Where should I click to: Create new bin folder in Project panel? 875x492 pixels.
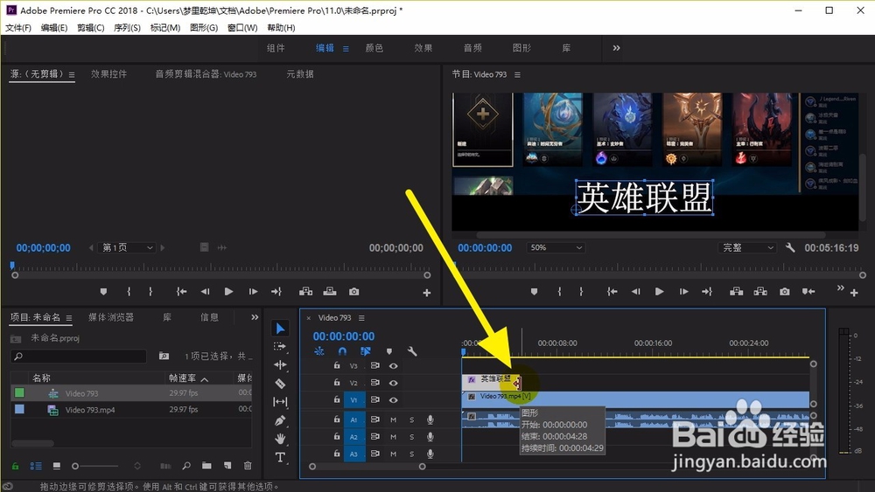point(207,465)
